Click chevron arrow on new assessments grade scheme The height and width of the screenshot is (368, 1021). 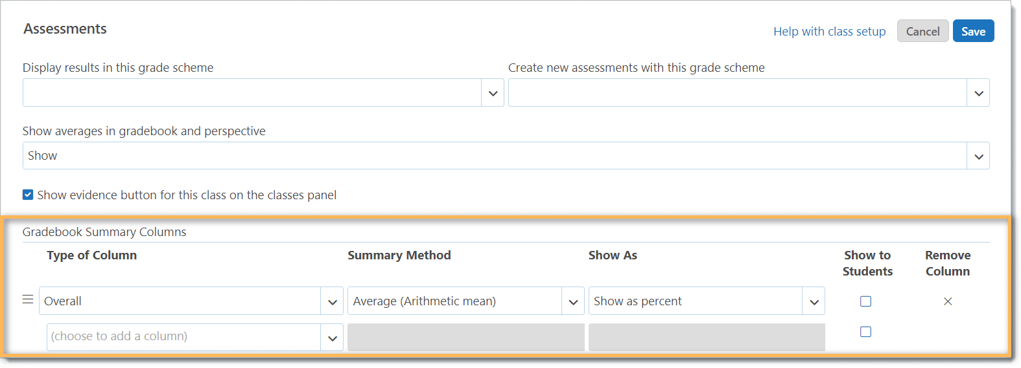point(978,93)
